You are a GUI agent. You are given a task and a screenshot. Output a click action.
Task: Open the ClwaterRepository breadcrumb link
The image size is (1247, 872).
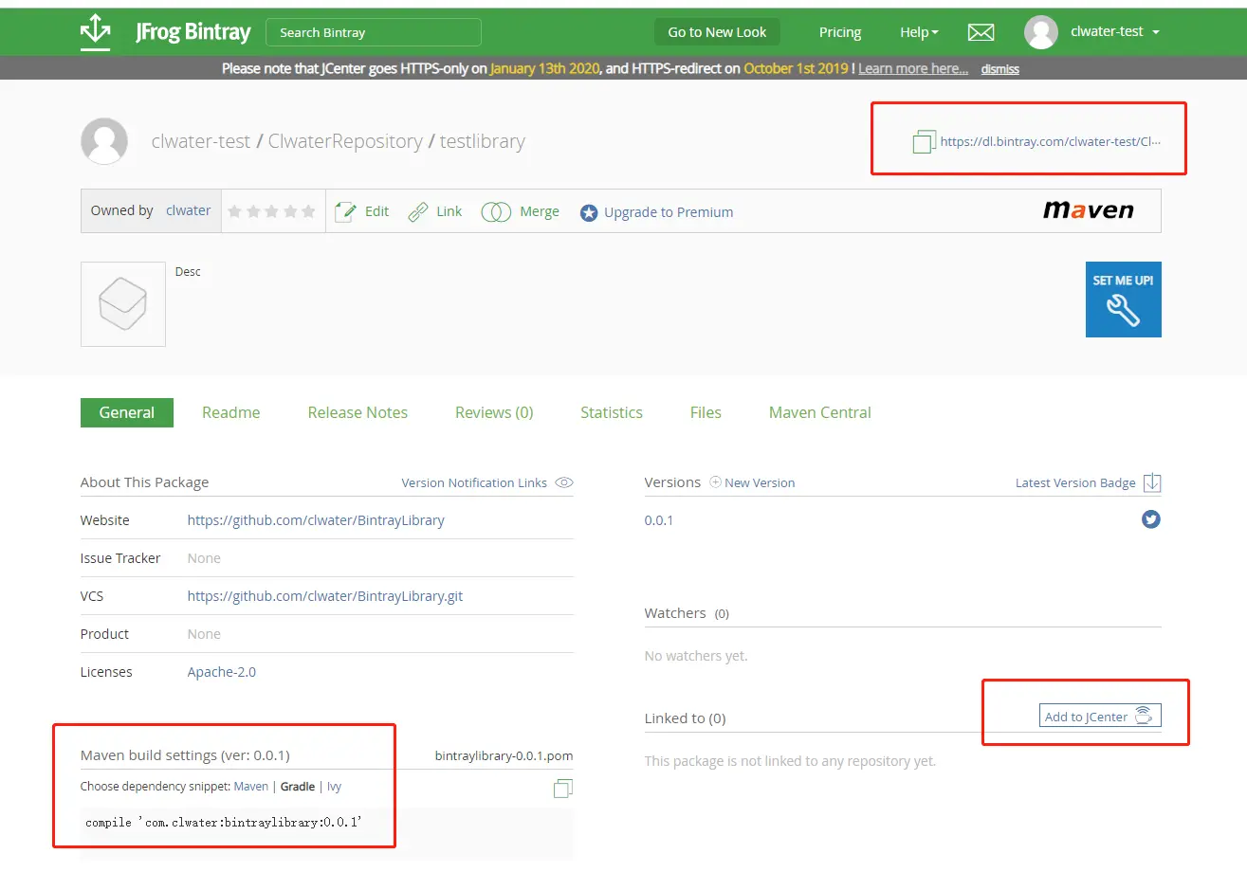(x=345, y=141)
